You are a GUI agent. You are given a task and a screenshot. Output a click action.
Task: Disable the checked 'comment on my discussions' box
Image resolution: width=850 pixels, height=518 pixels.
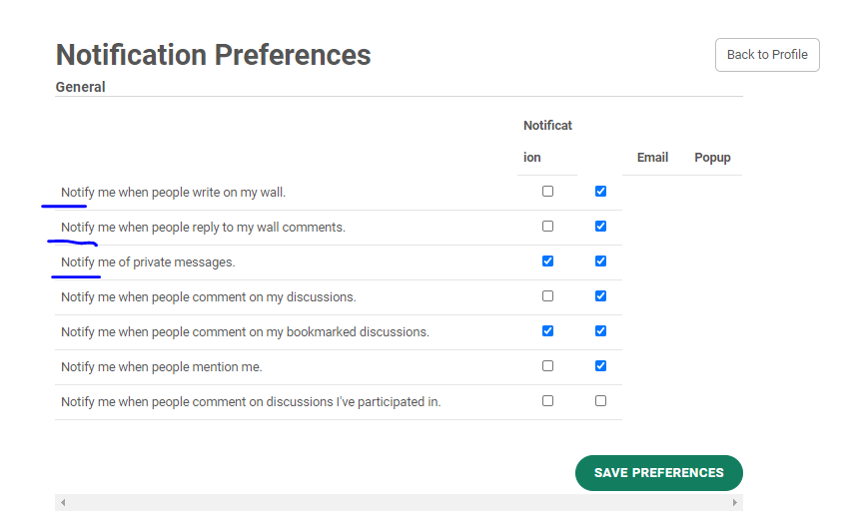[600, 296]
